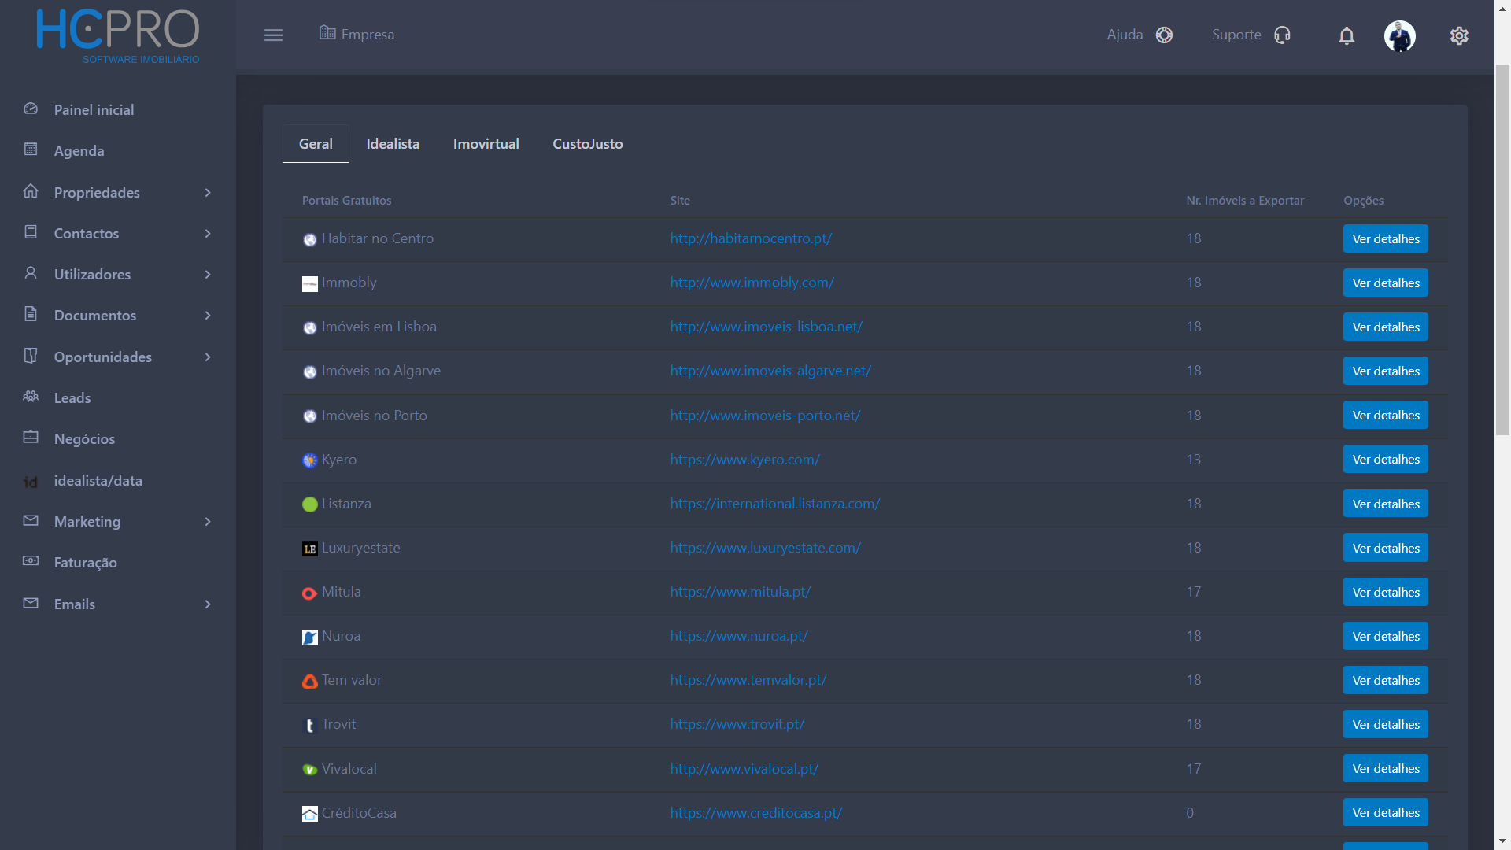Click the Contactos book icon
This screenshot has width=1511, height=850.
pyautogui.click(x=31, y=232)
